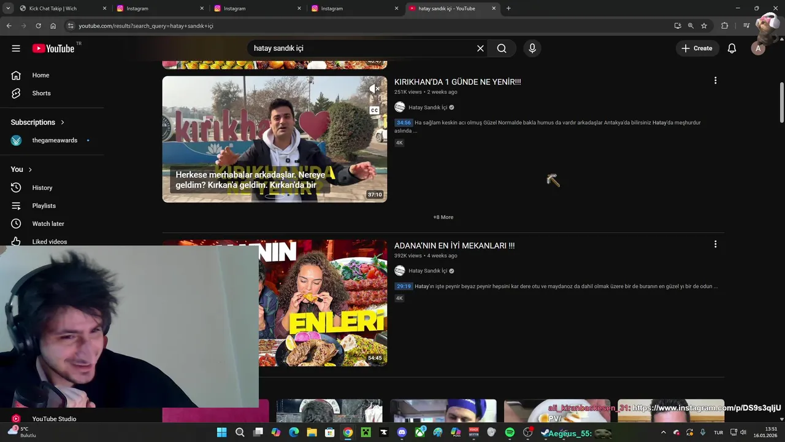Image resolution: width=785 pixels, height=442 pixels.
Task: Close the hatay sandık içi YouTube tab
Action: point(494,9)
